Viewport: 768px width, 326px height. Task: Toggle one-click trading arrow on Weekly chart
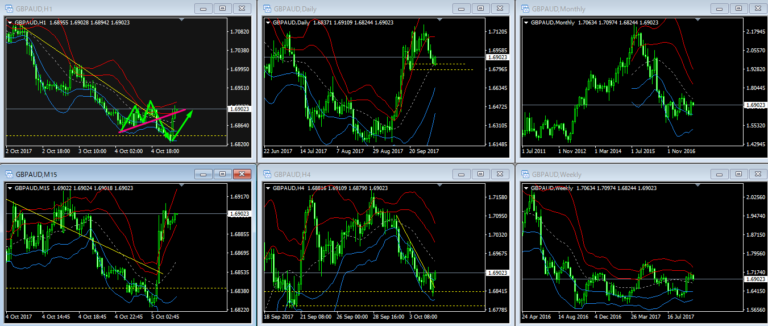tap(525, 188)
